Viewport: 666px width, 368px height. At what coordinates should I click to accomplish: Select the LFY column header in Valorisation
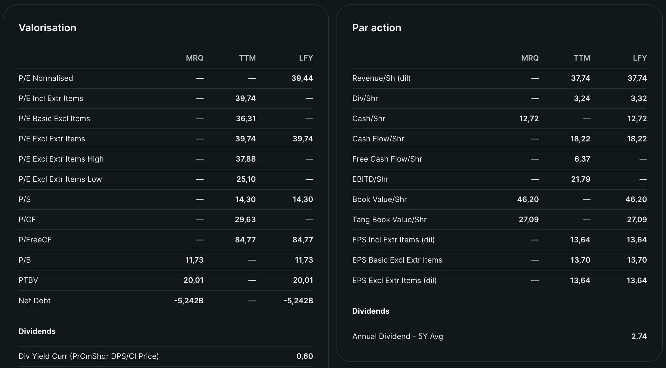306,58
